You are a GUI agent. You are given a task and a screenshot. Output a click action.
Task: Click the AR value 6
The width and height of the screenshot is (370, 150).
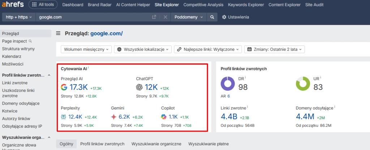(229, 96)
